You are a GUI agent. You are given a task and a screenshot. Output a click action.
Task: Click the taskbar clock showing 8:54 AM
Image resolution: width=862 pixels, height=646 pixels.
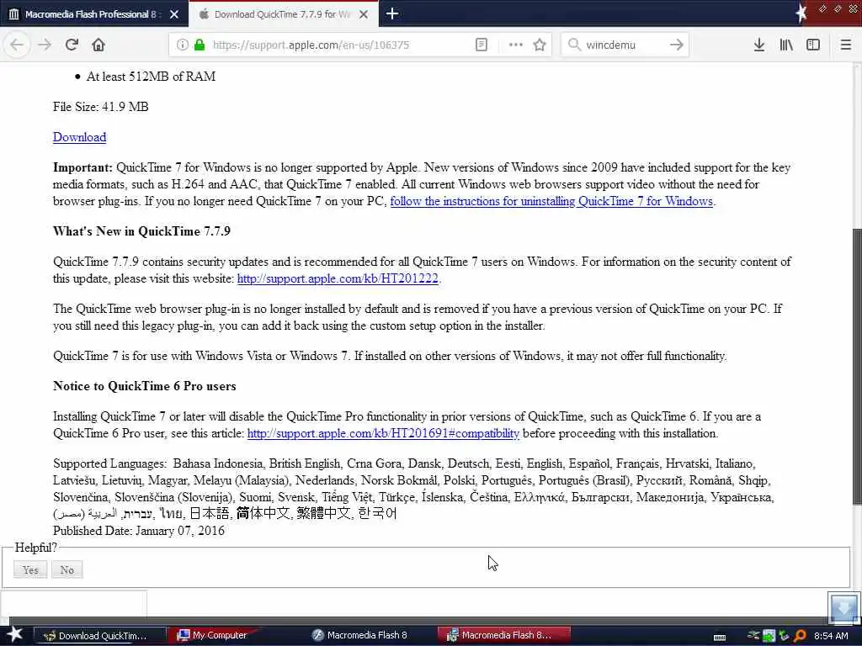click(x=831, y=636)
